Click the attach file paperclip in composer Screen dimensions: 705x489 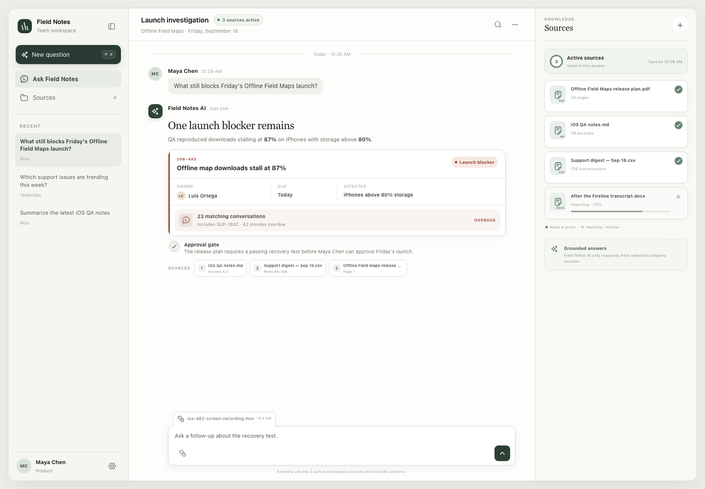tap(183, 453)
